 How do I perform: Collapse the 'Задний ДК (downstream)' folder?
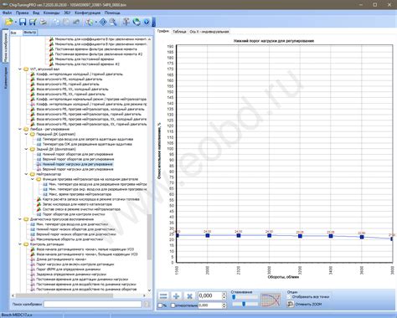point(27,149)
